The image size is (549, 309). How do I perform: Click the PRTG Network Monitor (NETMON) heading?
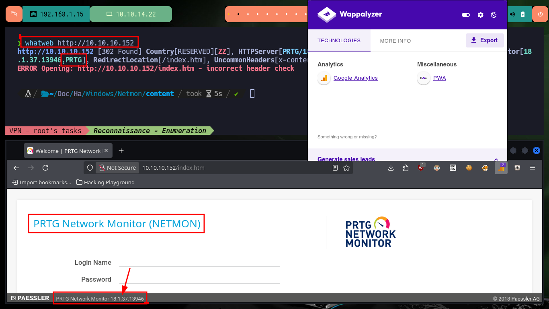(117, 224)
